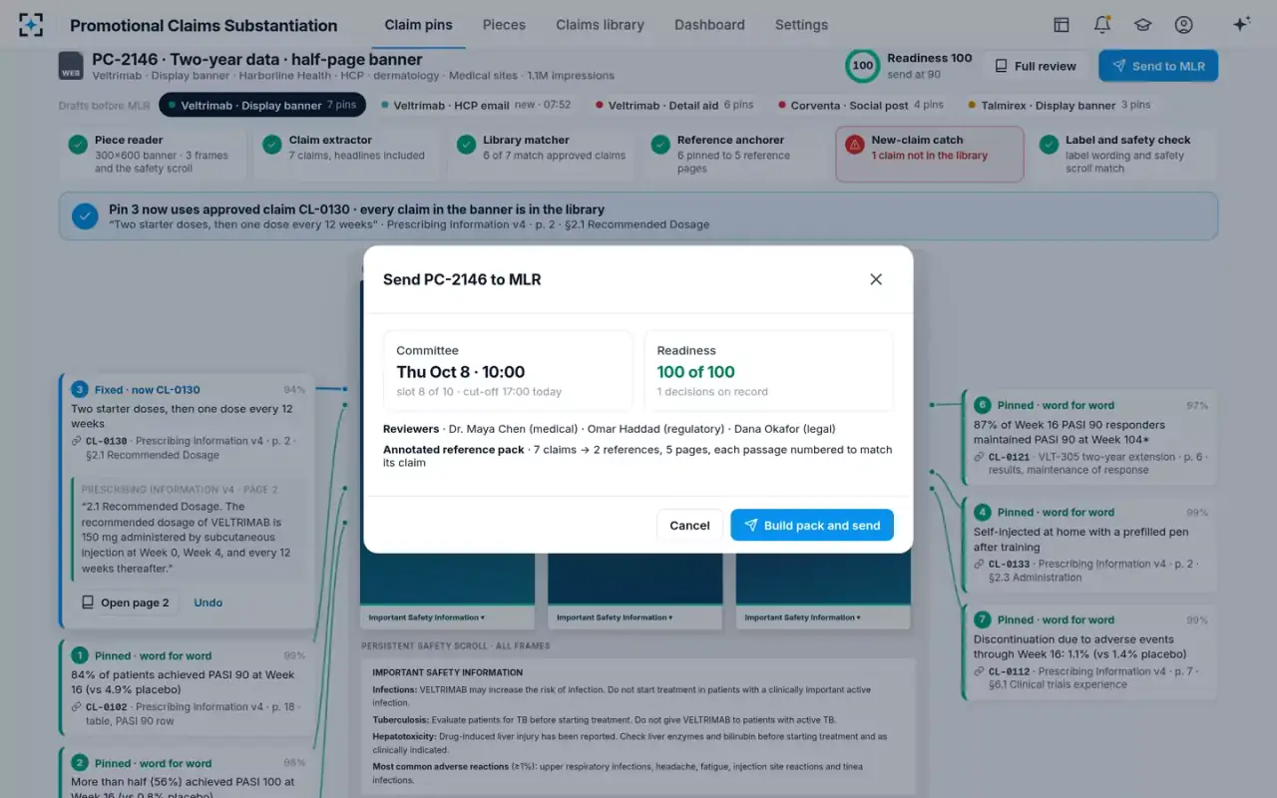Select the Corventa Social post draft
The image size is (1277, 798).
pyautogui.click(x=866, y=105)
